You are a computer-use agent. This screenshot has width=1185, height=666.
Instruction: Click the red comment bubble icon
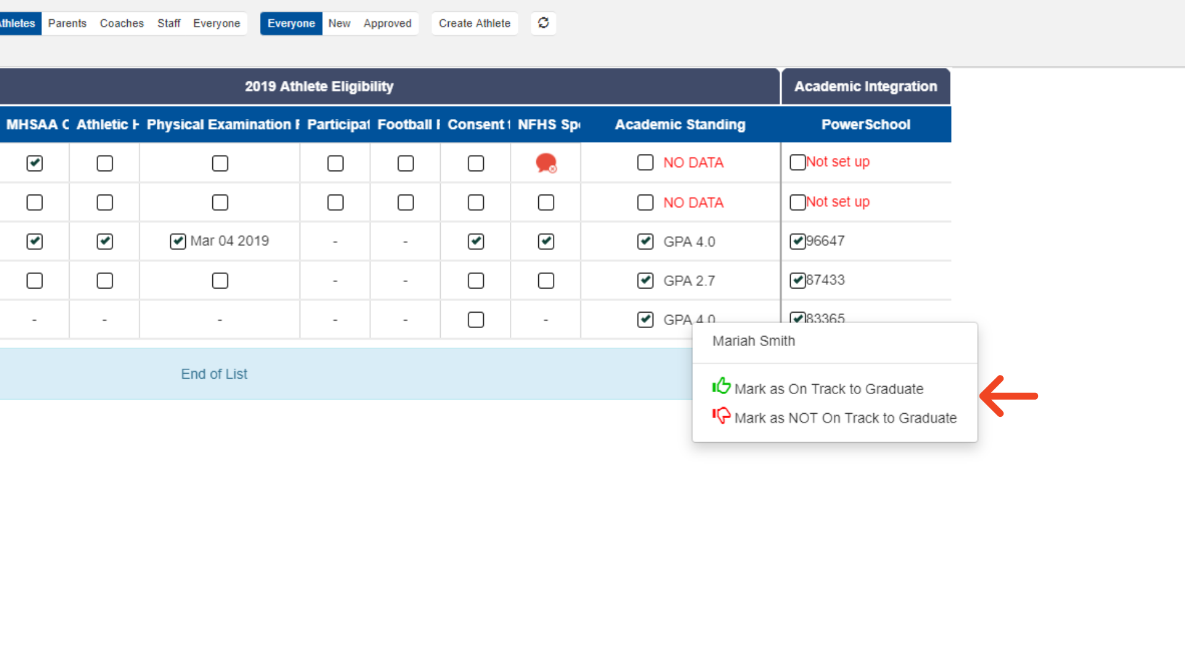[546, 163]
